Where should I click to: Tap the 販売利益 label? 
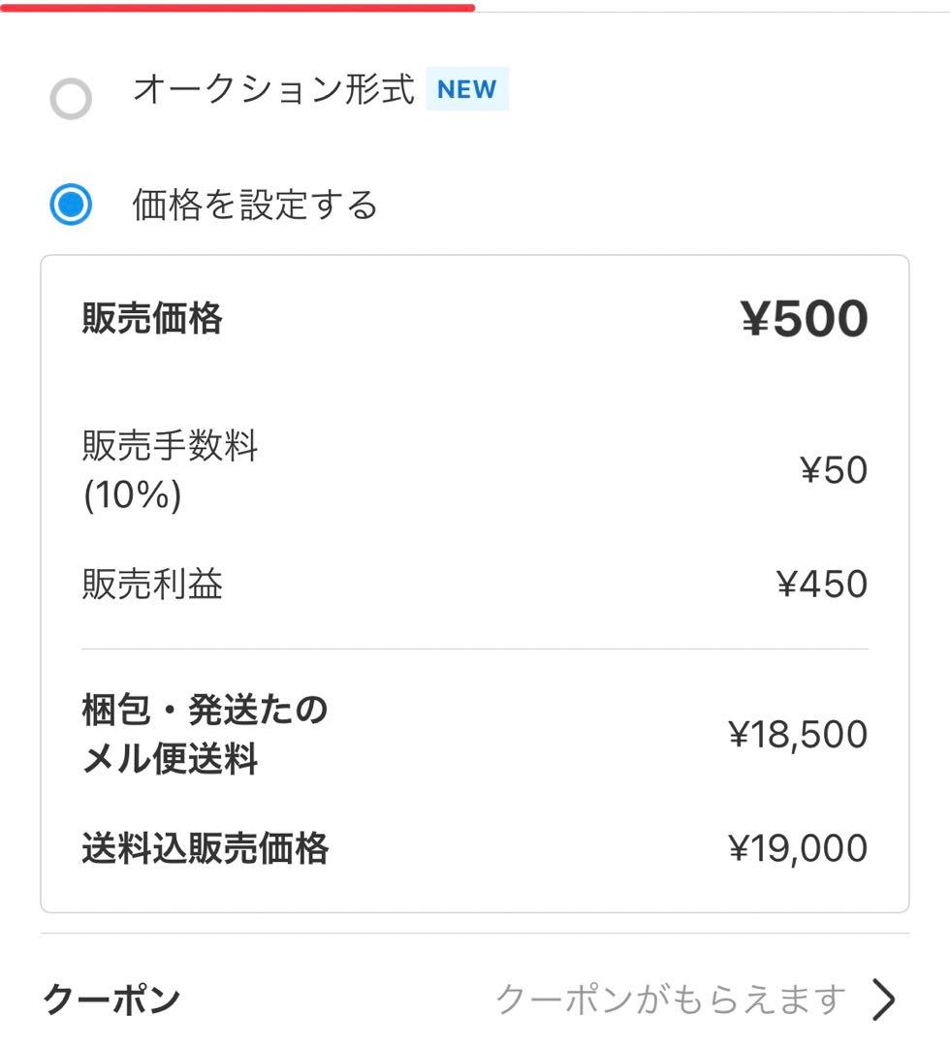pyautogui.click(x=152, y=585)
